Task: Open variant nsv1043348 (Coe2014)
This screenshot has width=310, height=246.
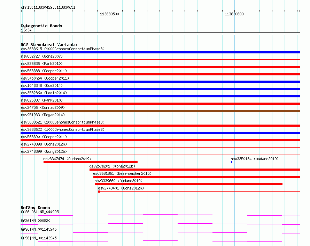Action: 42,85
